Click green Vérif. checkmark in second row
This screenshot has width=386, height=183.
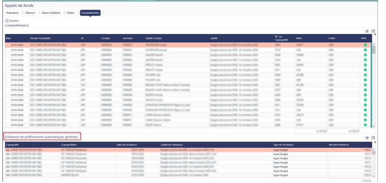click(x=365, y=50)
